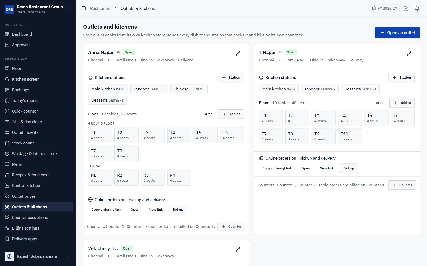Toggle the sidebar collapse icon
The height and width of the screenshot is (266, 427).
coord(84,8)
